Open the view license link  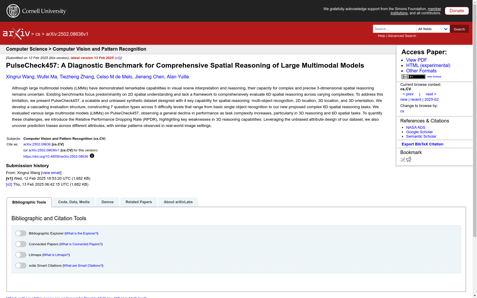point(434,77)
